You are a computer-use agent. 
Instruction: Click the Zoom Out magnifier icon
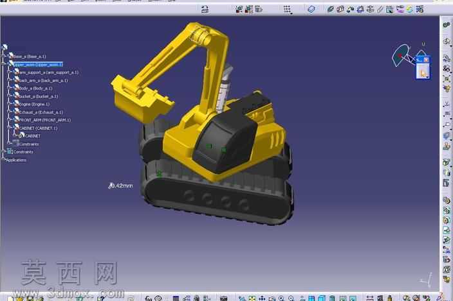tap(291, 298)
